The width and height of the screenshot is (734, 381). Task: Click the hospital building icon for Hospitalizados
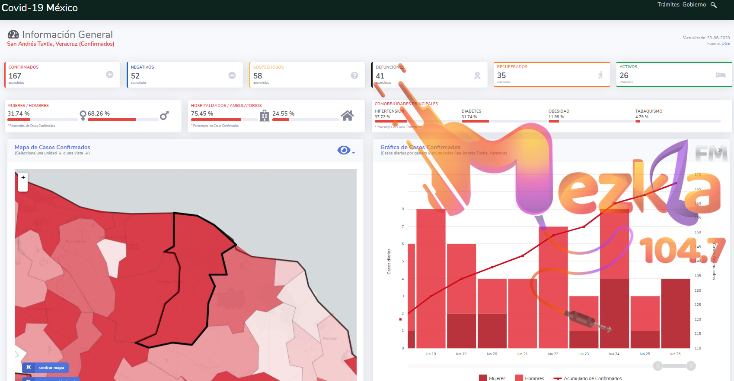(264, 115)
